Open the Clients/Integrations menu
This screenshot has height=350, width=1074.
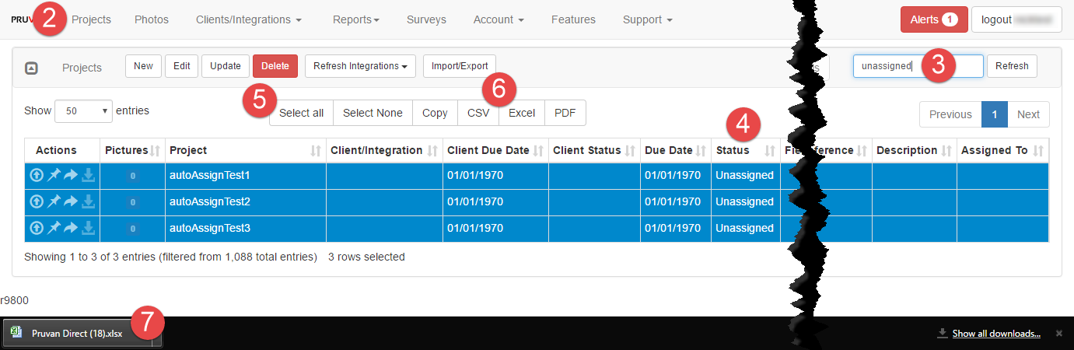pyautogui.click(x=249, y=19)
